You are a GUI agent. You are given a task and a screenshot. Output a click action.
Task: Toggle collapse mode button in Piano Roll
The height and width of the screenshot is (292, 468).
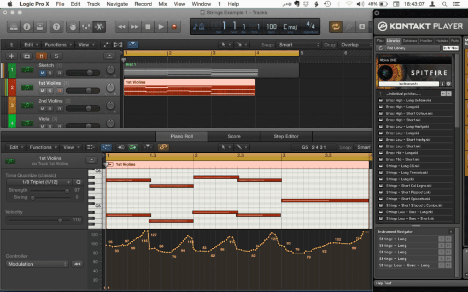point(91,147)
